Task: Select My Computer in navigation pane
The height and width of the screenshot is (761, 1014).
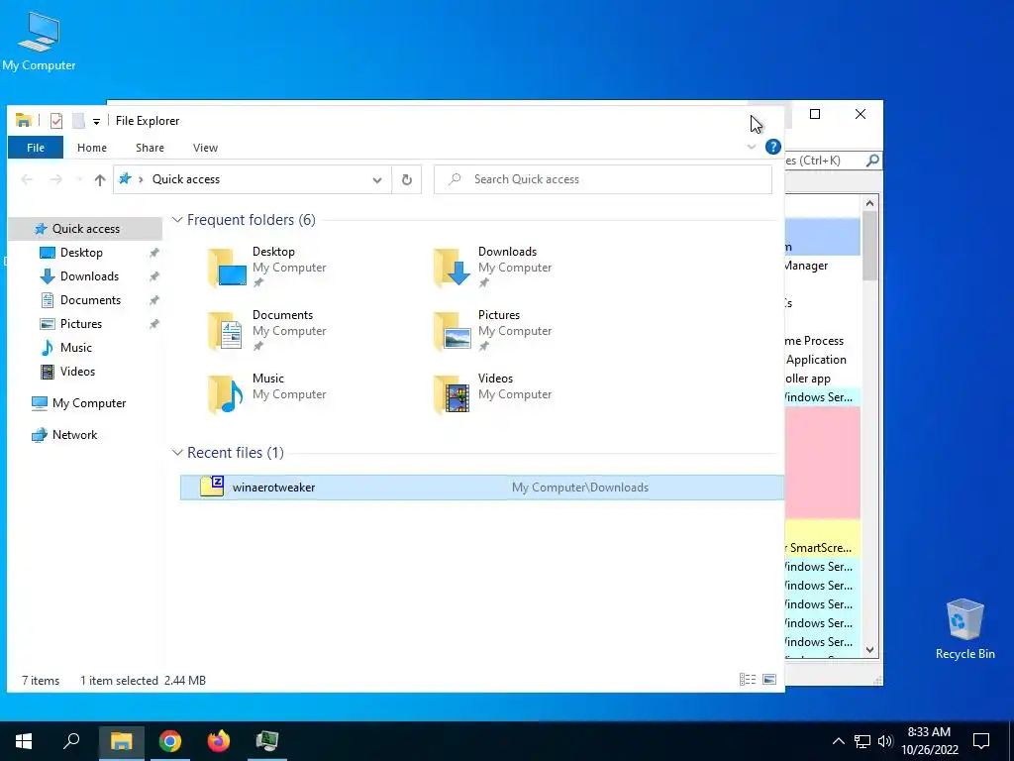Action: (x=88, y=403)
